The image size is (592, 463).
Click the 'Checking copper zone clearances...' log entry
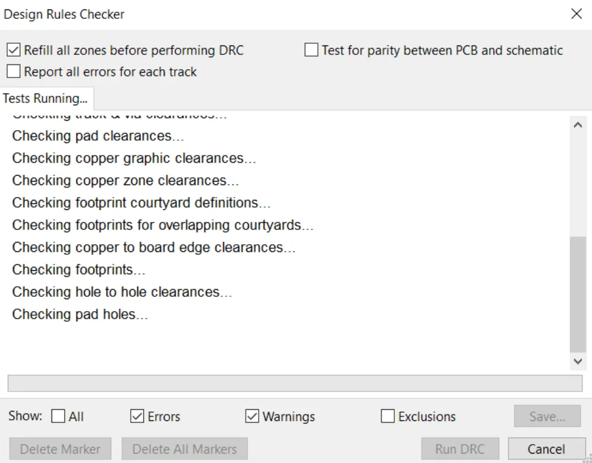coord(126,181)
